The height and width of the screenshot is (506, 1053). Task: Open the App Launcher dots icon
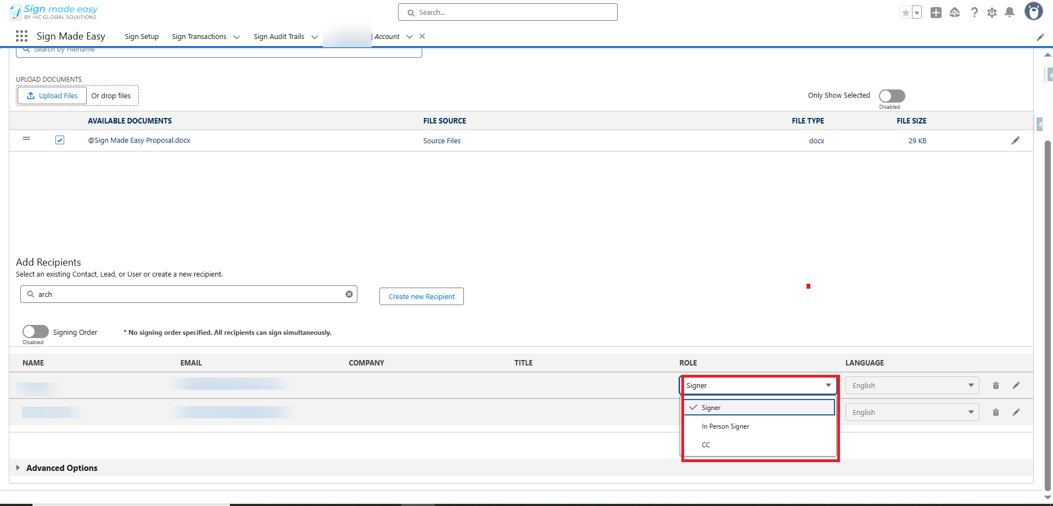(21, 36)
